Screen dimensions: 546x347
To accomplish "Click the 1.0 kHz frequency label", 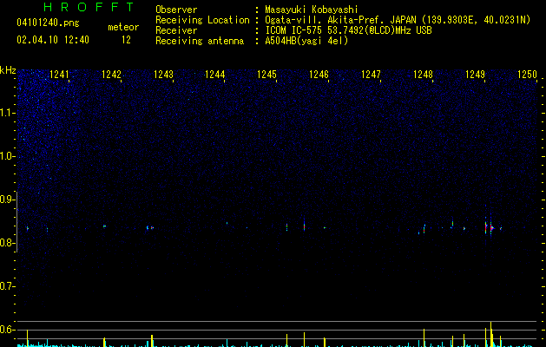I will (x=8, y=156).
